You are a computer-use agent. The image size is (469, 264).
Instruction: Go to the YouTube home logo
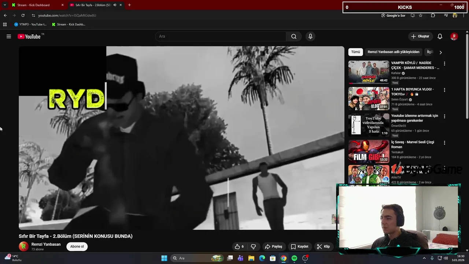(29, 36)
